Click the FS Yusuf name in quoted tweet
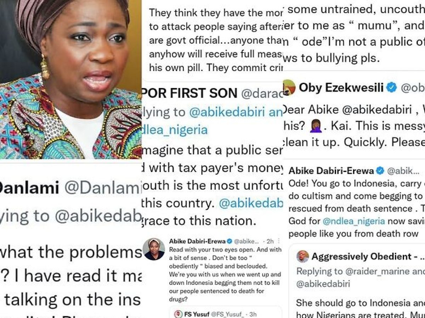 (198, 314)
